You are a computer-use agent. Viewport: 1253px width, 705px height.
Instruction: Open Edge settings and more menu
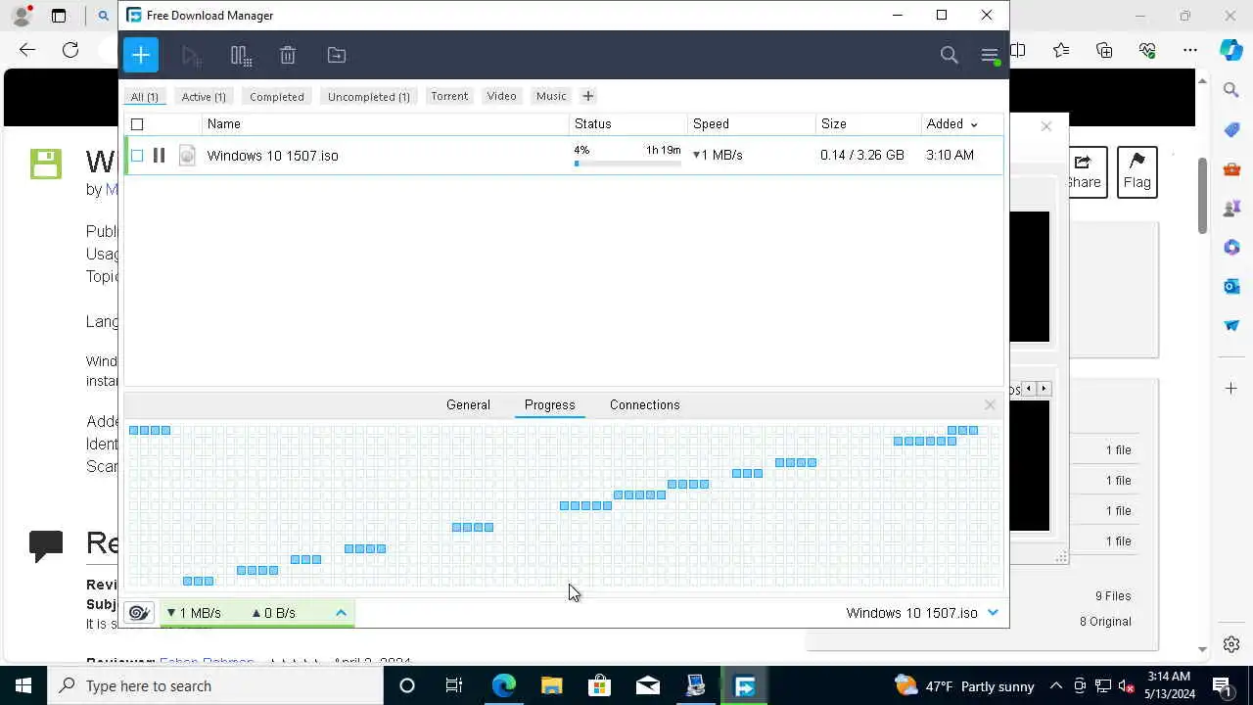coord(1190,50)
